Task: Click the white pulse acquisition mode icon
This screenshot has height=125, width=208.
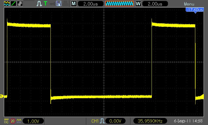Action: point(39,4)
